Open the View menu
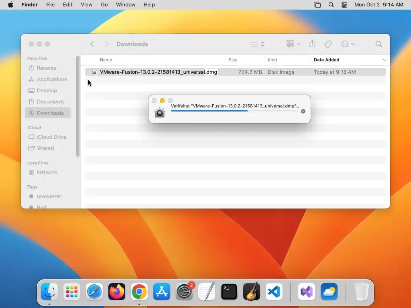 coord(87,5)
